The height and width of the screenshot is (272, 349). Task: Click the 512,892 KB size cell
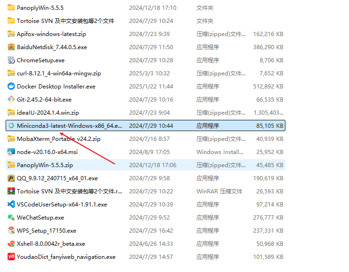pyautogui.click(x=268, y=87)
